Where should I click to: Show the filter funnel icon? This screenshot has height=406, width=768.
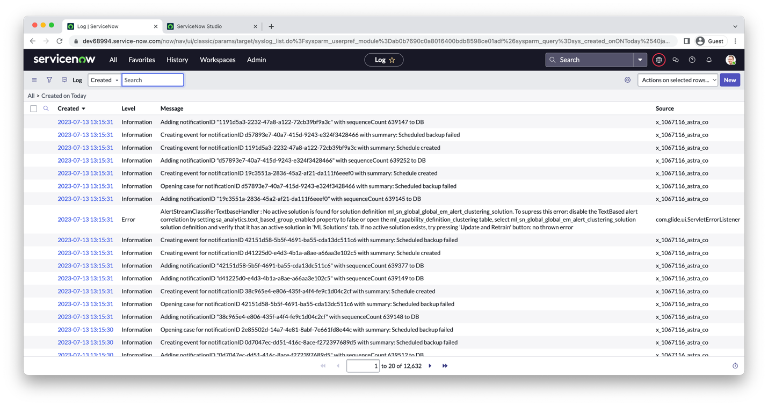coord(49,80)
